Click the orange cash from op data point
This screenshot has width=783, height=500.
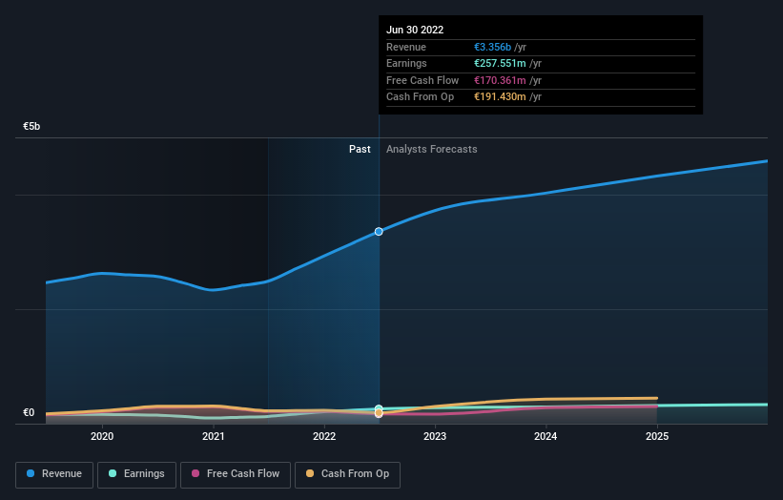click(379, 413)
